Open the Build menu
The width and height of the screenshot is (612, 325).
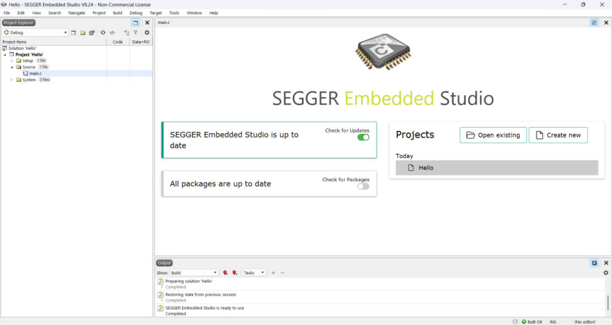click(x=118, y=13)
